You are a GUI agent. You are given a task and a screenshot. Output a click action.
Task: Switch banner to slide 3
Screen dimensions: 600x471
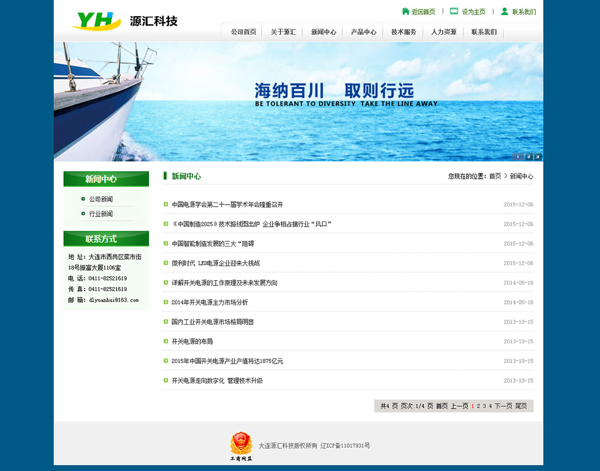(x=537, y=157)
